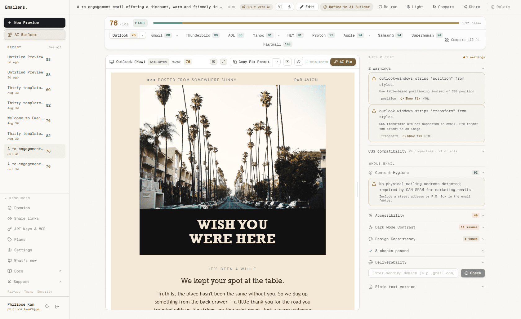Viewport: 521px width, 319px height.
Task: Expand the Dark Mode Contrast section
Action: click(426, 227)
